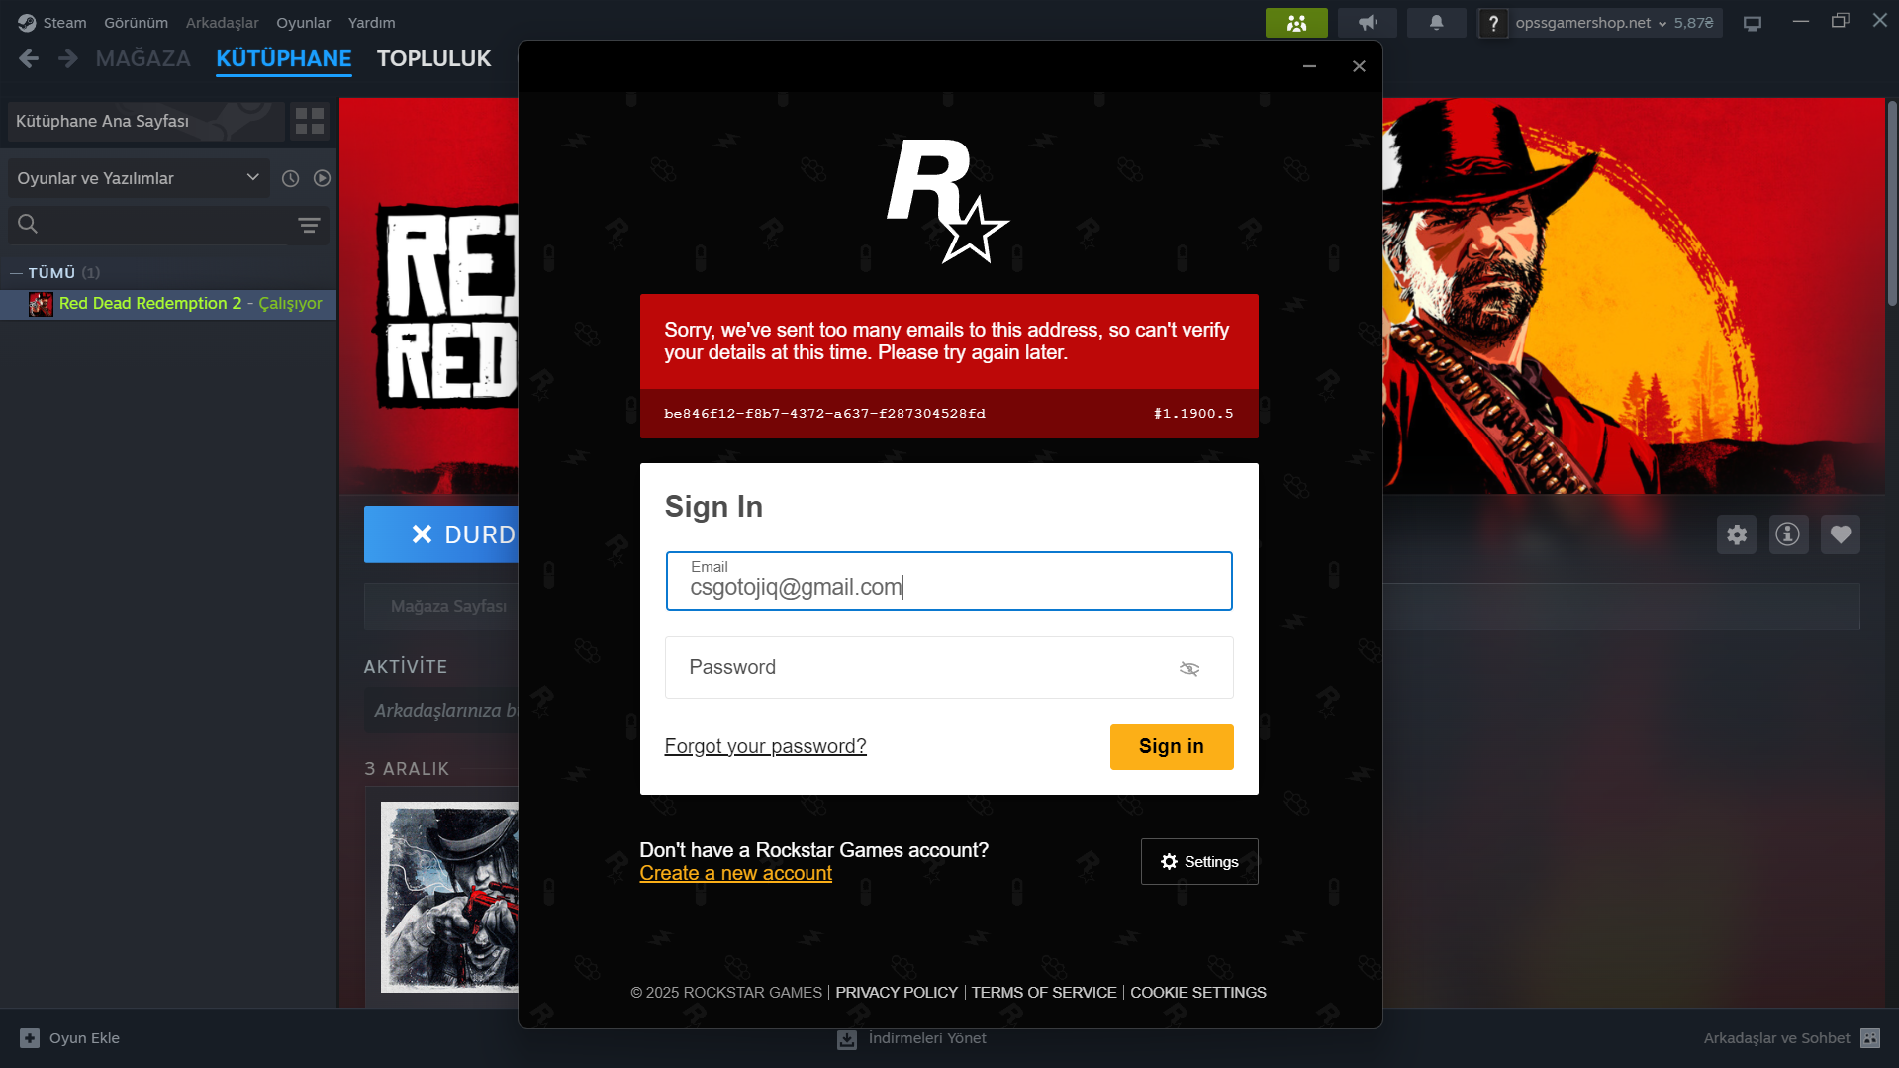This screenshot has width=1899, height=1068.
Task: Open the Arkadaşlar menu
Action: click(x=222, y=22)
